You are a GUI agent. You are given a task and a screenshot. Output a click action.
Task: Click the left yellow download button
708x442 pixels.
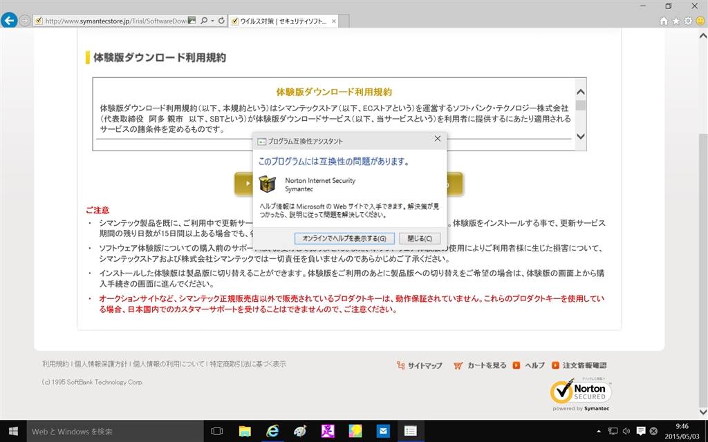pyautogui.click(x=243, y=184)
